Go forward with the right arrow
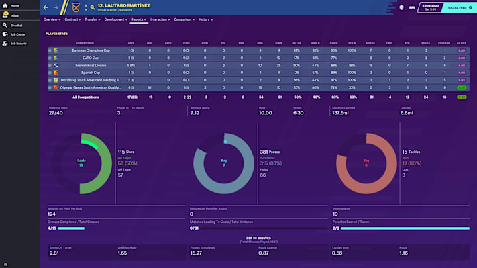 pos(56,7)
